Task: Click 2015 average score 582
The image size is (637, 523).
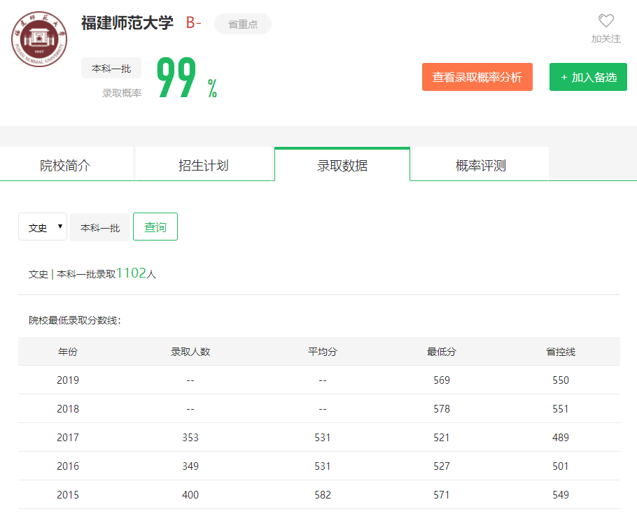Action: tap(322, 495)
